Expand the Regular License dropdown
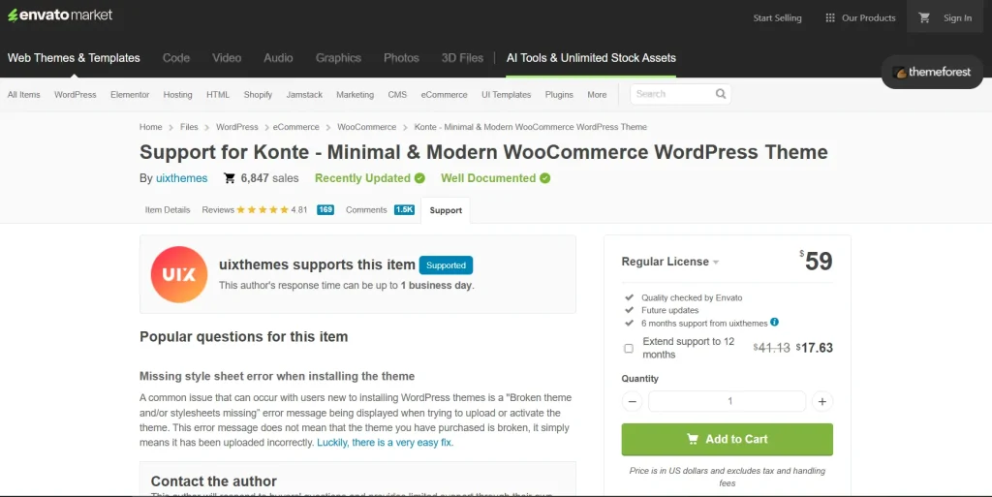Viewport: 992px width, 497px height. click(670, 262)
